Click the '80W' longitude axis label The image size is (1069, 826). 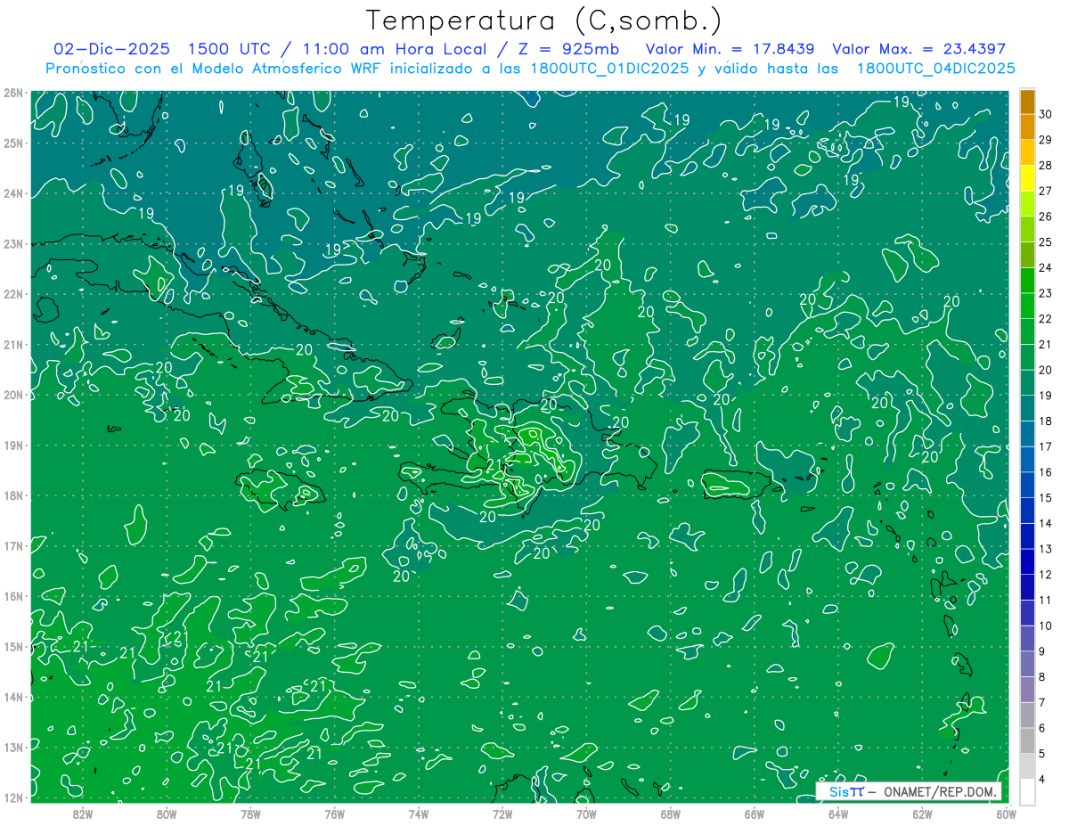tap(167, 814)
